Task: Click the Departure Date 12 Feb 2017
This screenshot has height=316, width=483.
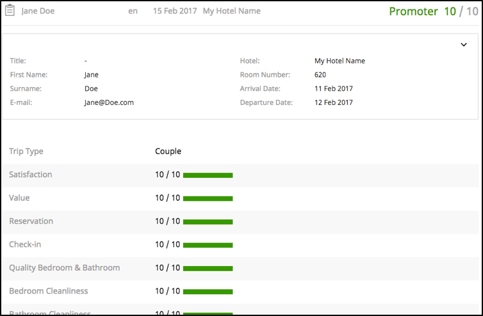Action: (x=333, y=102)
